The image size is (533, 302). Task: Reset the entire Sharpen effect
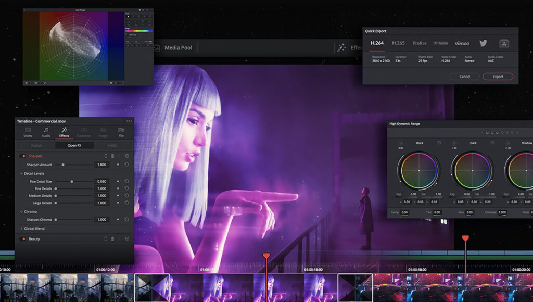tap(127, 156)
